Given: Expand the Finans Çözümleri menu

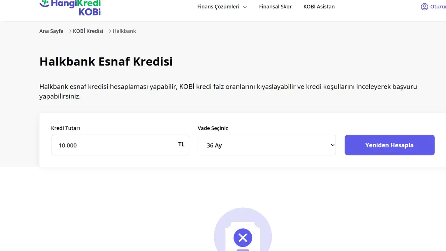Looking at the screenshot, I should tap(218, 7).
